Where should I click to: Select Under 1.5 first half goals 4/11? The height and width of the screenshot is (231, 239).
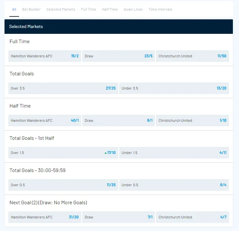click(174, 153)
